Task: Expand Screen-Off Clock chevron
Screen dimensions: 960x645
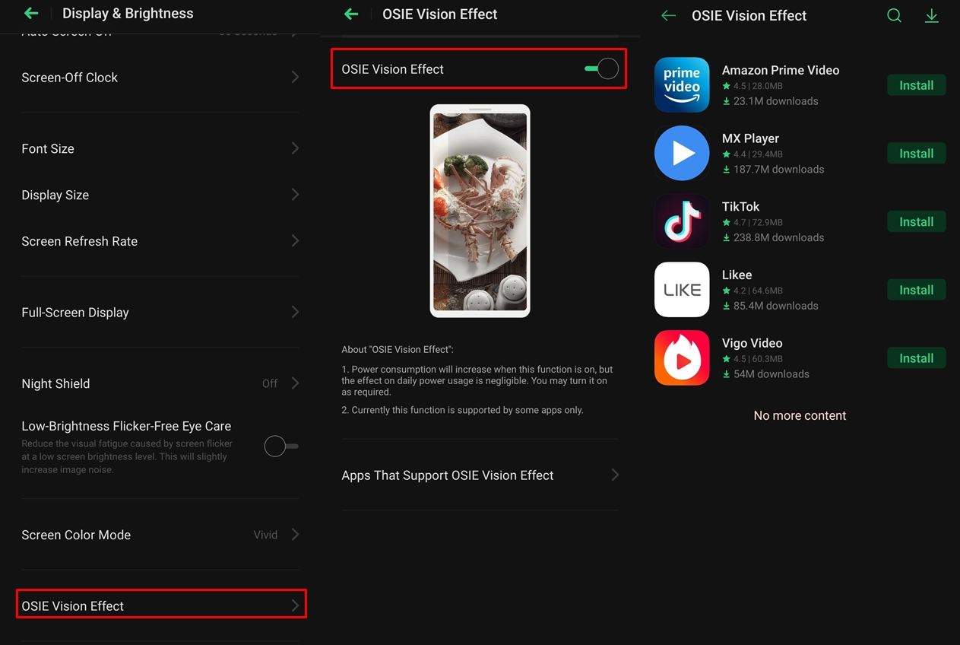Action: 295,77
